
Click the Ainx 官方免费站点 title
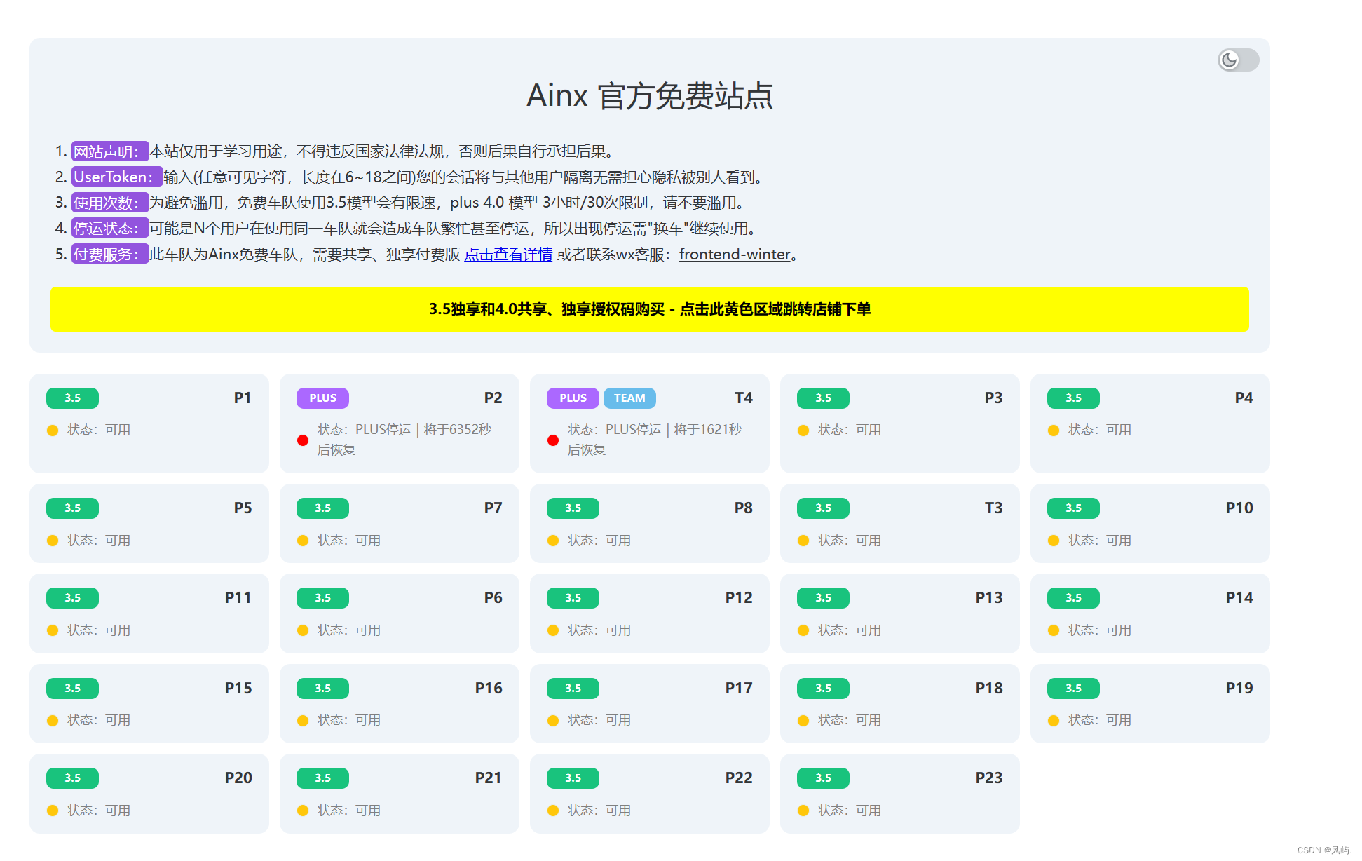point(650,96)
